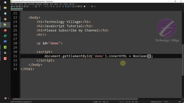Click the Find magnifier toolbar icon

click(x=45, y=6)
